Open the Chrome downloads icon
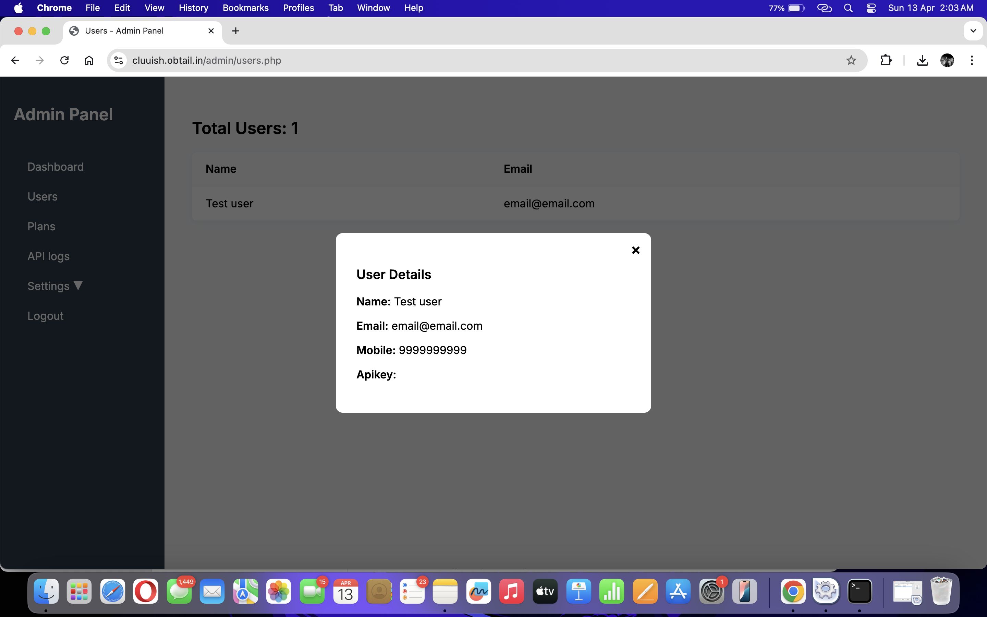 click(x=922, y=60)
